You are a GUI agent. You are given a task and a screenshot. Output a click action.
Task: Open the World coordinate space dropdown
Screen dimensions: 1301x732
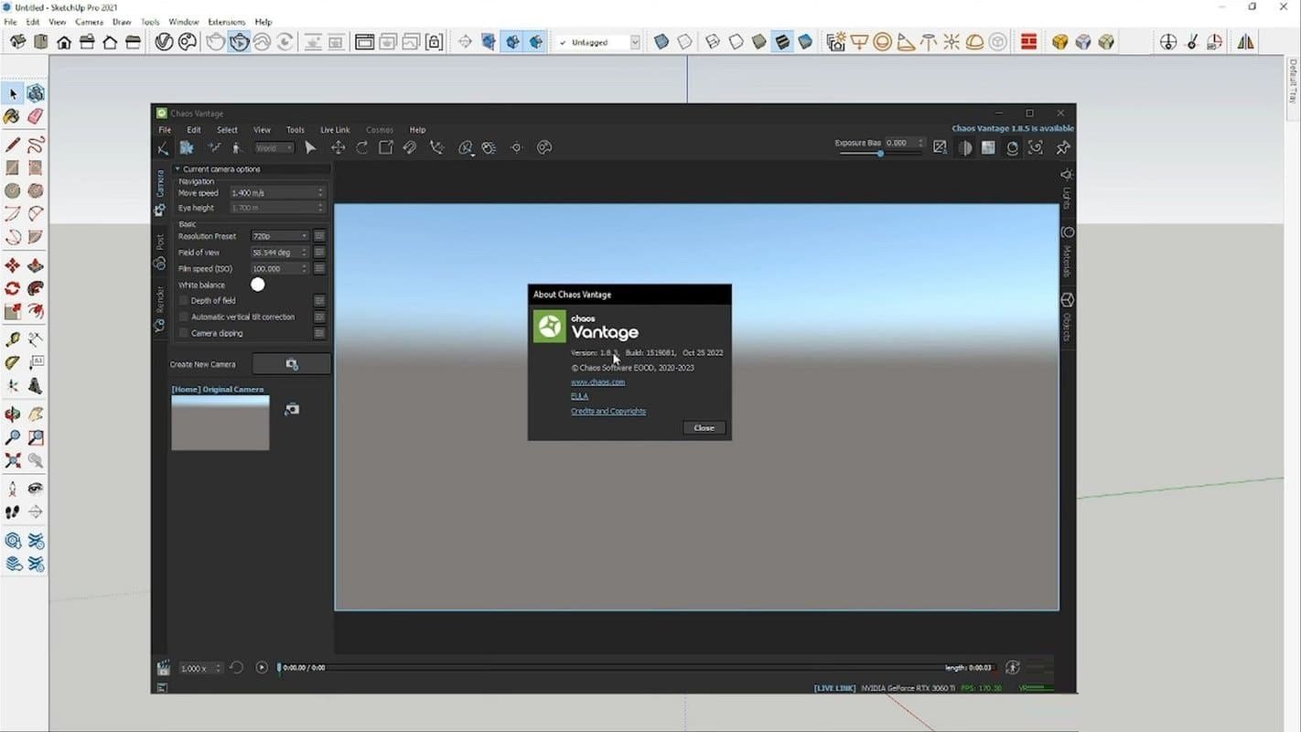[274, 148]
